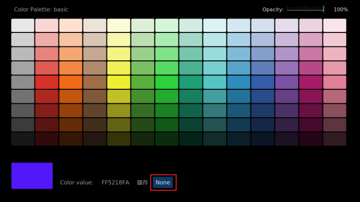
Task: Pick the vivid purple swatch
Action: (x=286, y=82)
